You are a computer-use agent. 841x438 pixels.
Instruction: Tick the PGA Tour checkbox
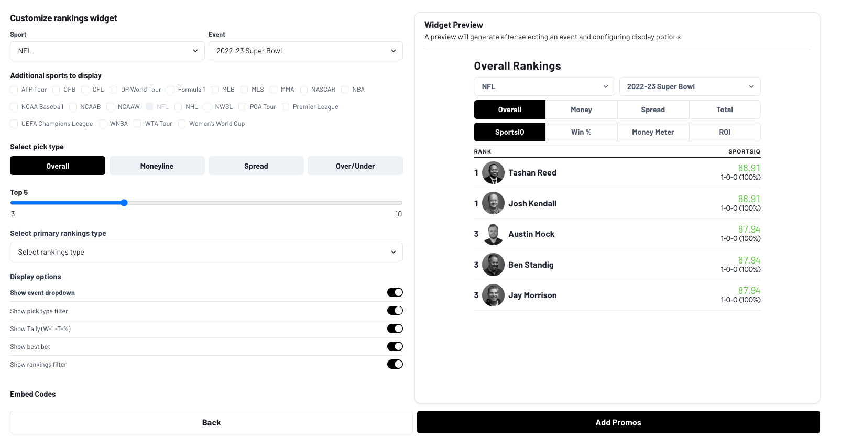(242, 106)
